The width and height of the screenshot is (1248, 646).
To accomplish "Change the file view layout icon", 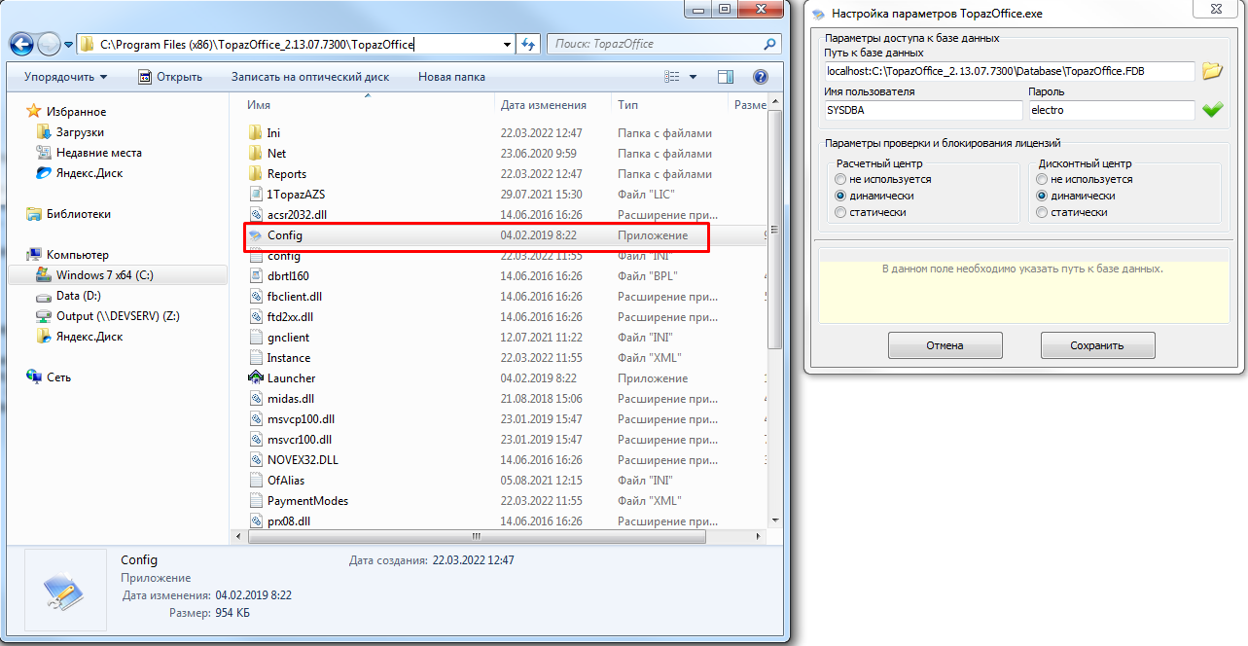I will pyautogui.click(x=672, y=77).
